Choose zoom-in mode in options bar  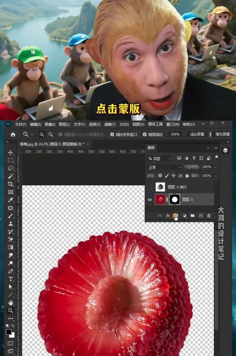click(x=42, y=135)
